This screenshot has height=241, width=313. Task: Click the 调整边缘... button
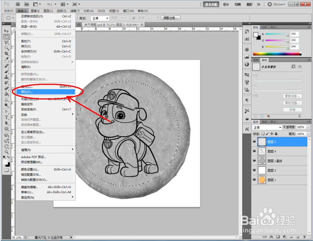click(171, 18)
